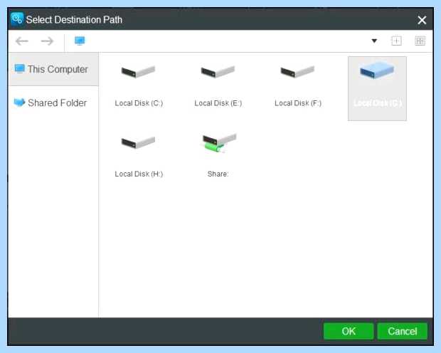Image resolution: width=441 pixels, height=353 pixels.
Task: Cancel the destination selection
Action: pyautogui.click(x=402, y=332)
